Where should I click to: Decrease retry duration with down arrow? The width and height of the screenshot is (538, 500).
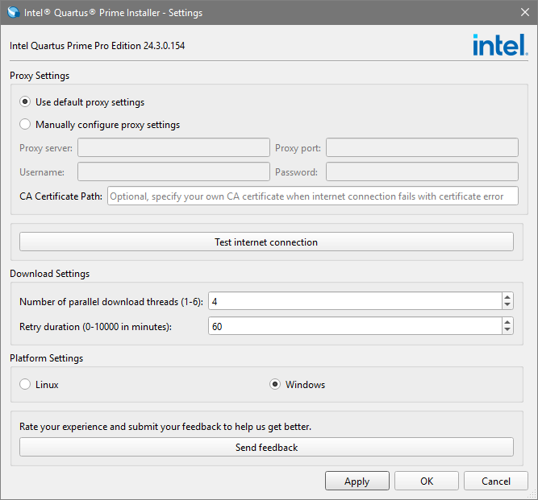(507, 331)
